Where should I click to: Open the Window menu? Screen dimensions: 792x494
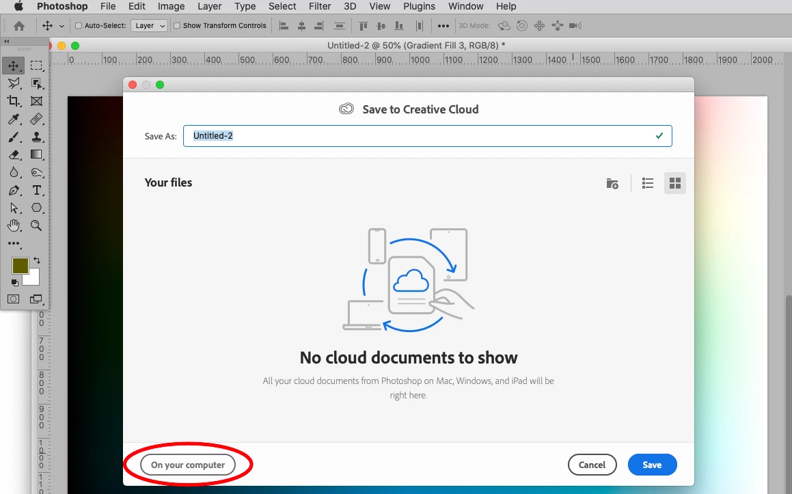466,7
